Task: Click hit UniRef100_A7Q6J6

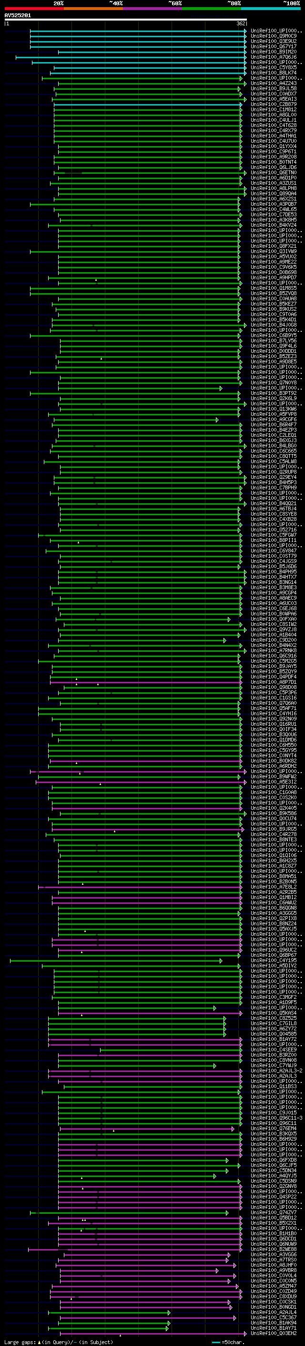Action: tap(274, 57)
